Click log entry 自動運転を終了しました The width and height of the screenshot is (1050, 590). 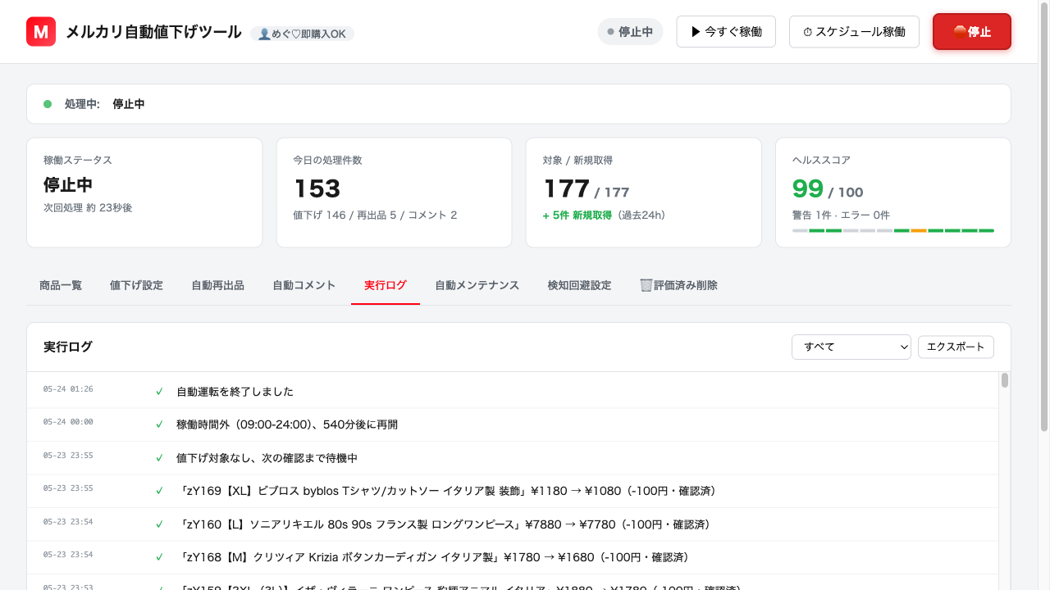click(235, 392)
